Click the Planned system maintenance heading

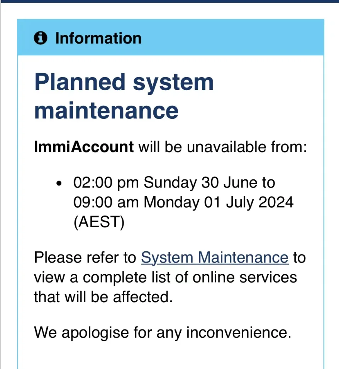(x=124, y=96)
